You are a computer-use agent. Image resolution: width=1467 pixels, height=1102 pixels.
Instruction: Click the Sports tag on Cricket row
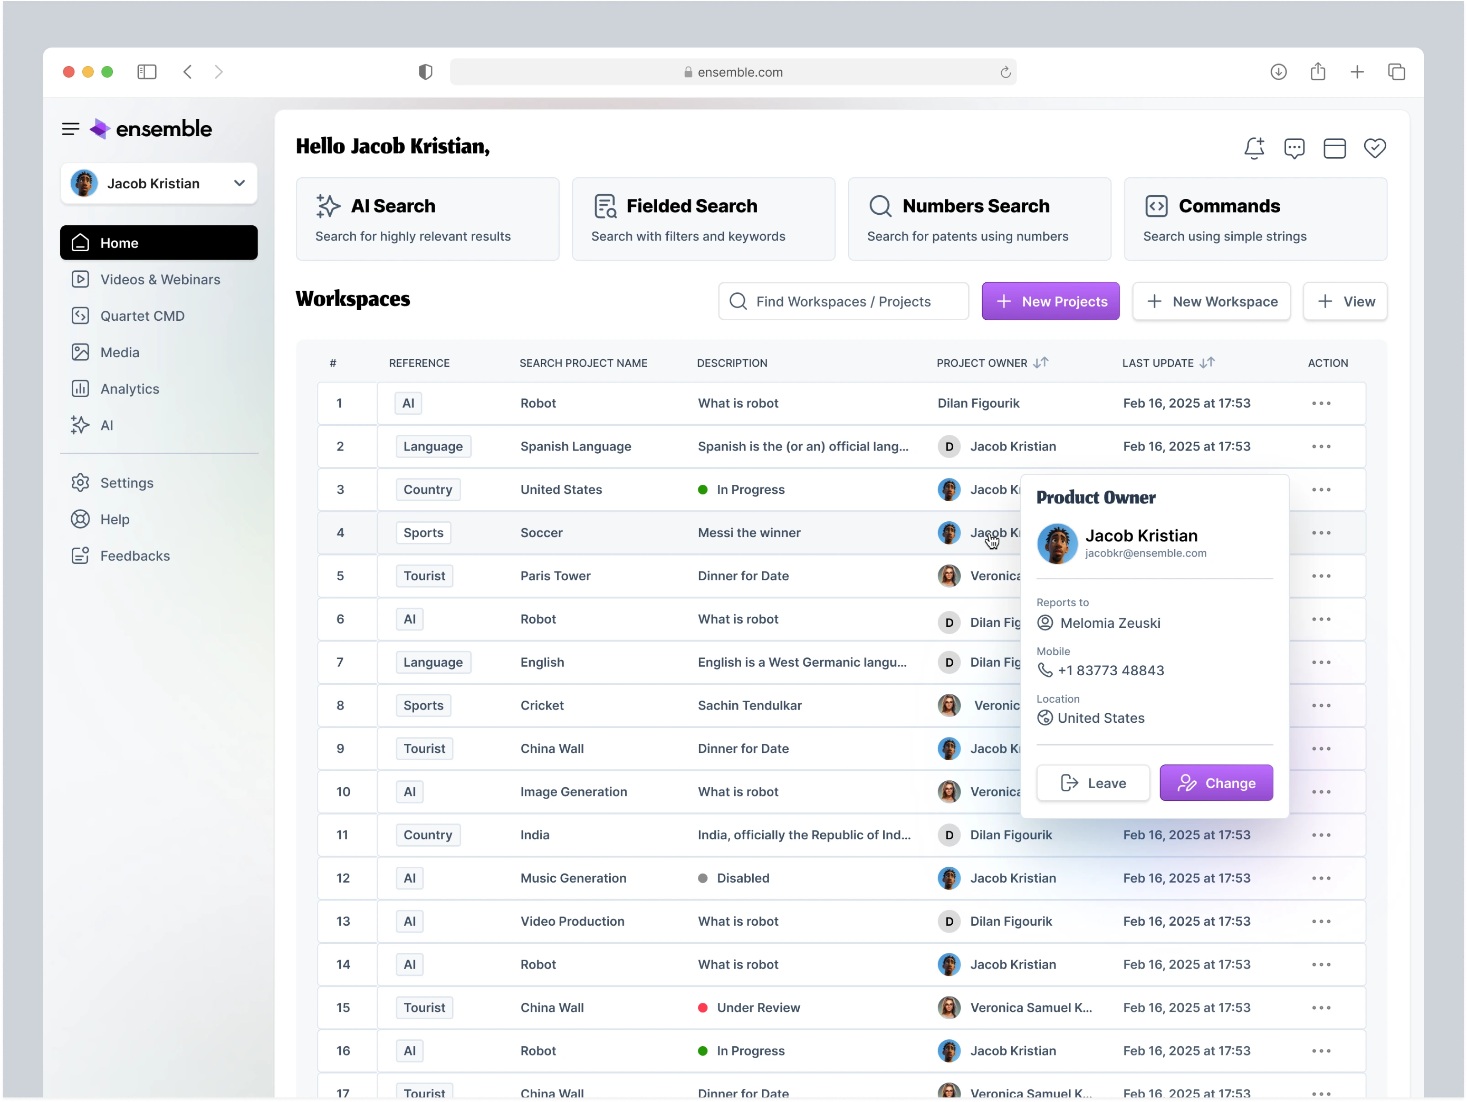(423, 706)
